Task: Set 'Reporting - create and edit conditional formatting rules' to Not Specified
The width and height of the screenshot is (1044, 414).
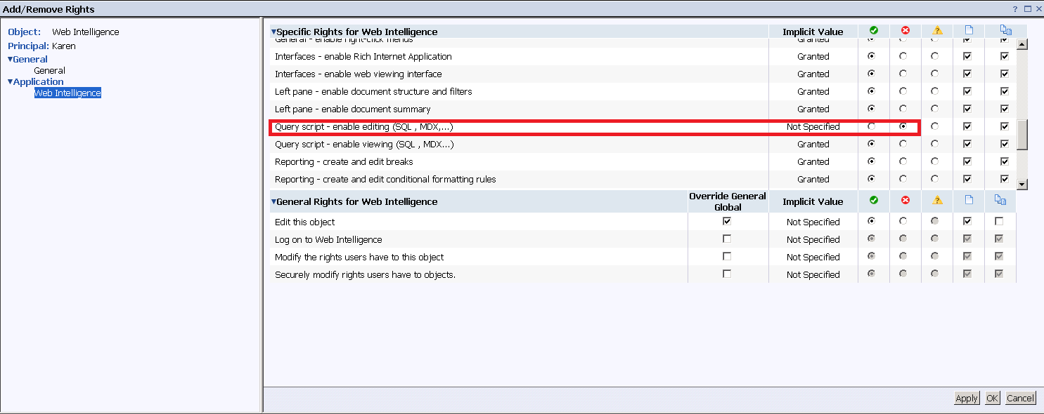Action: click(934, 179)
